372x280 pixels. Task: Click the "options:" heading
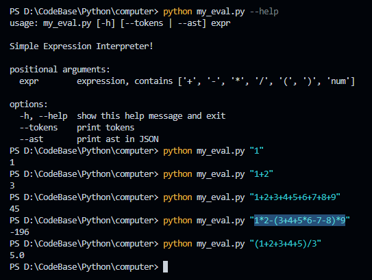click(29, 104)
